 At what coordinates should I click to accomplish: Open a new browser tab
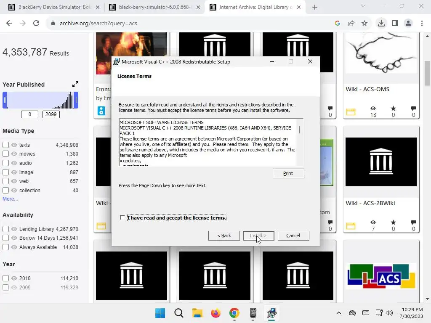pyautogui.click(x=315, y=7)
